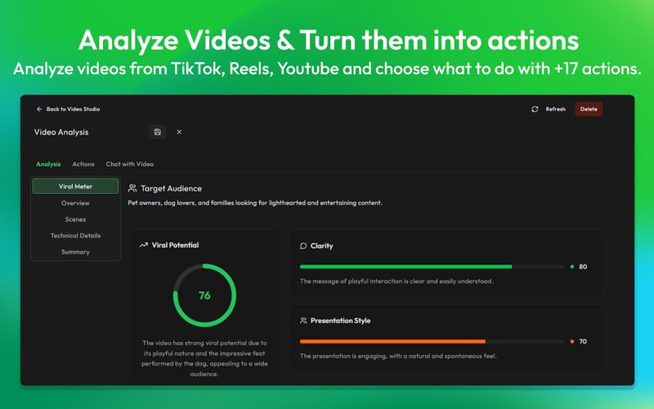
Task: Click the 'Analyze Videos & Turn them' headline
Action: click(x=329, y=40)
